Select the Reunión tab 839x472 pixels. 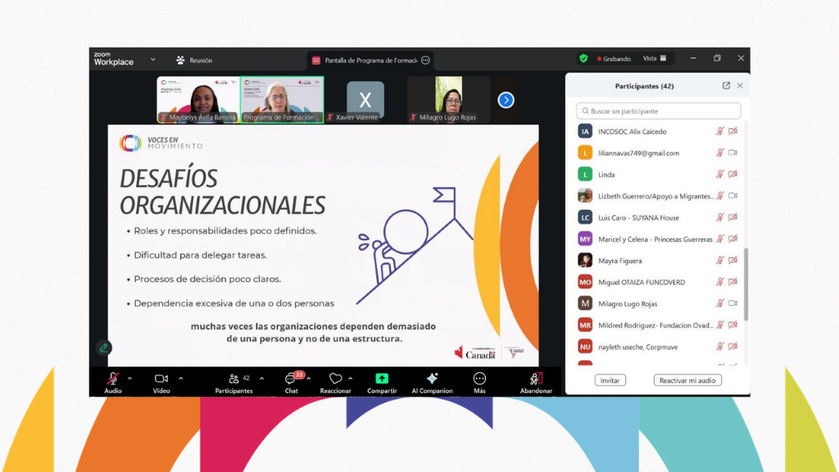click(x=194, y=61)
